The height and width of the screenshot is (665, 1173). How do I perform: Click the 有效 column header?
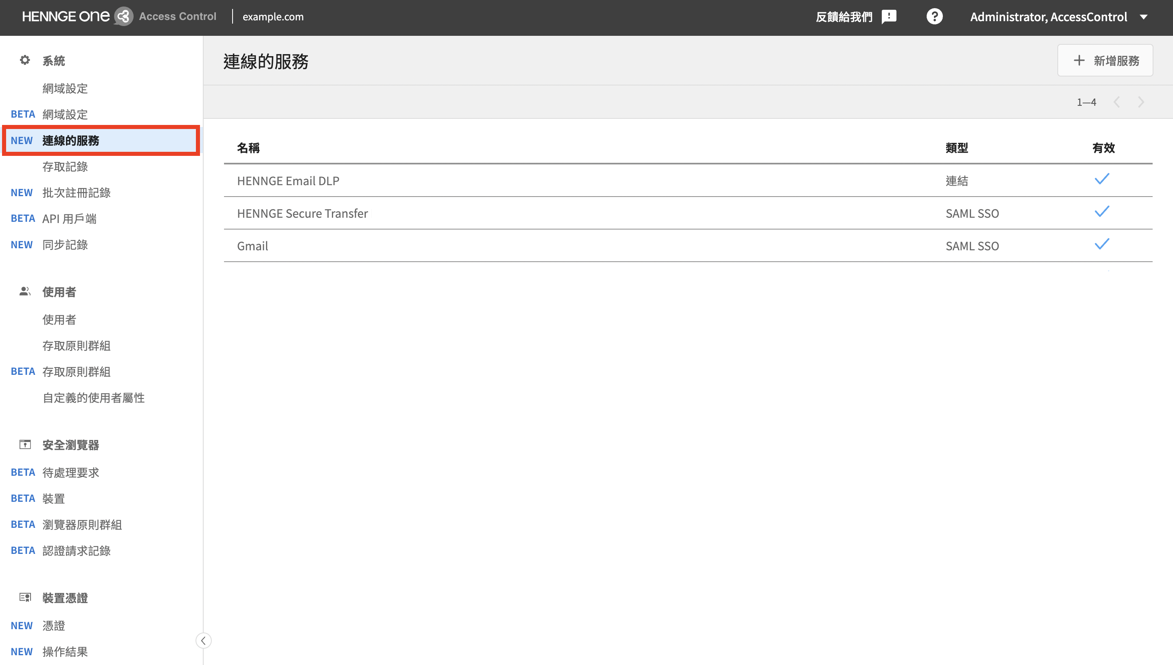coord(1103,147)
